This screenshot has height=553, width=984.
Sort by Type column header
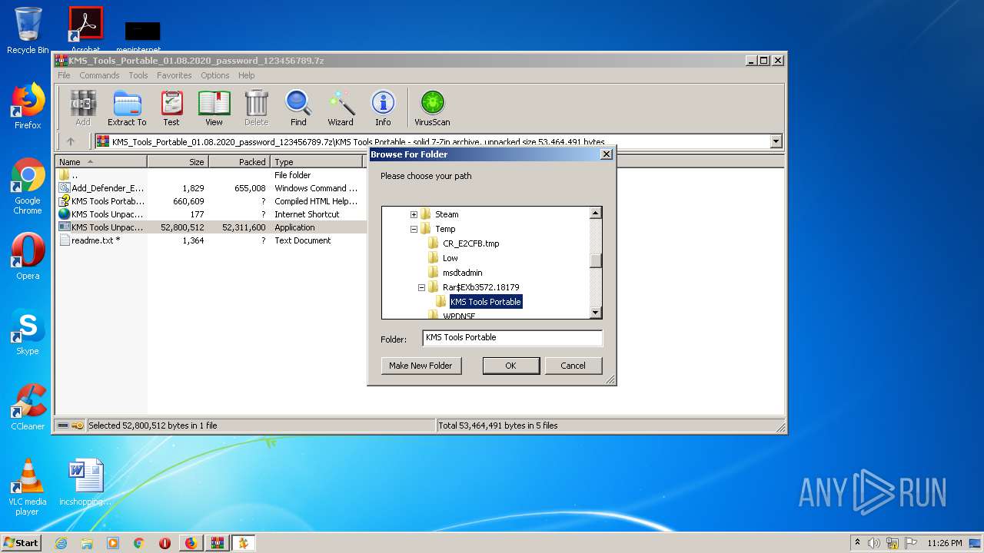point(317,162)
